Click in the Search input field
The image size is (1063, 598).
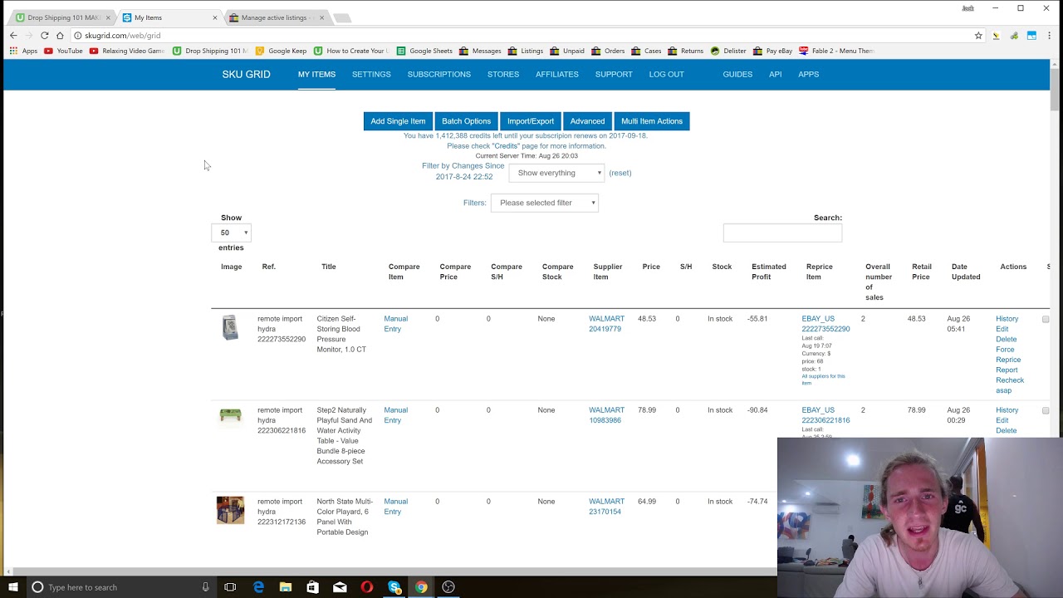[x=782, y=233]
